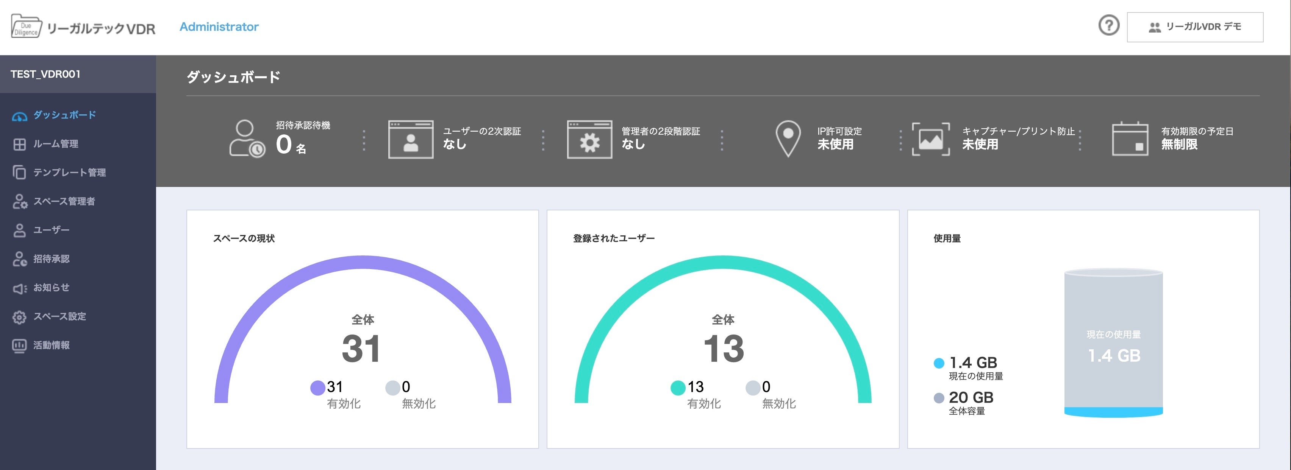The width and height of the screenshot is (1291, 470).
Task: Open 活動情報 menu item
Action: click(52, 345)
